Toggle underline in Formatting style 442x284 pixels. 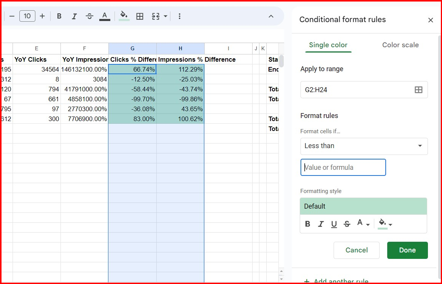334,224
